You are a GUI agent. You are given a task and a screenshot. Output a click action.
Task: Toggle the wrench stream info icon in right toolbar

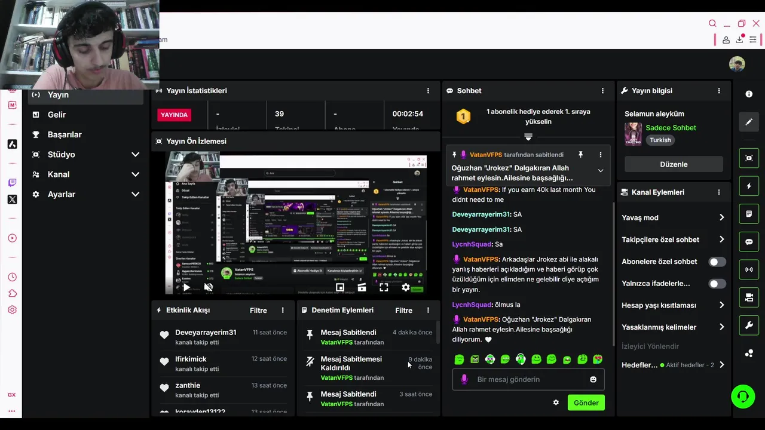click(x=749, y=325)
